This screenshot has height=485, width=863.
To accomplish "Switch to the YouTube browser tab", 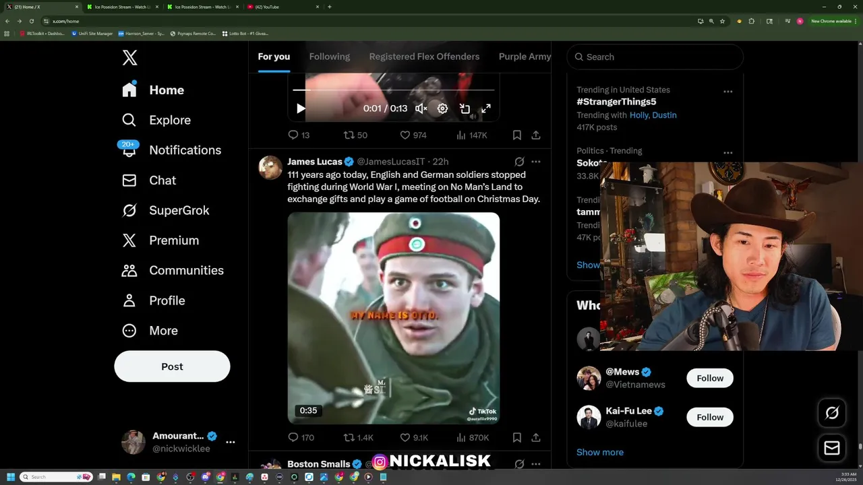I will pyautogui.click(x=282, y=7).
